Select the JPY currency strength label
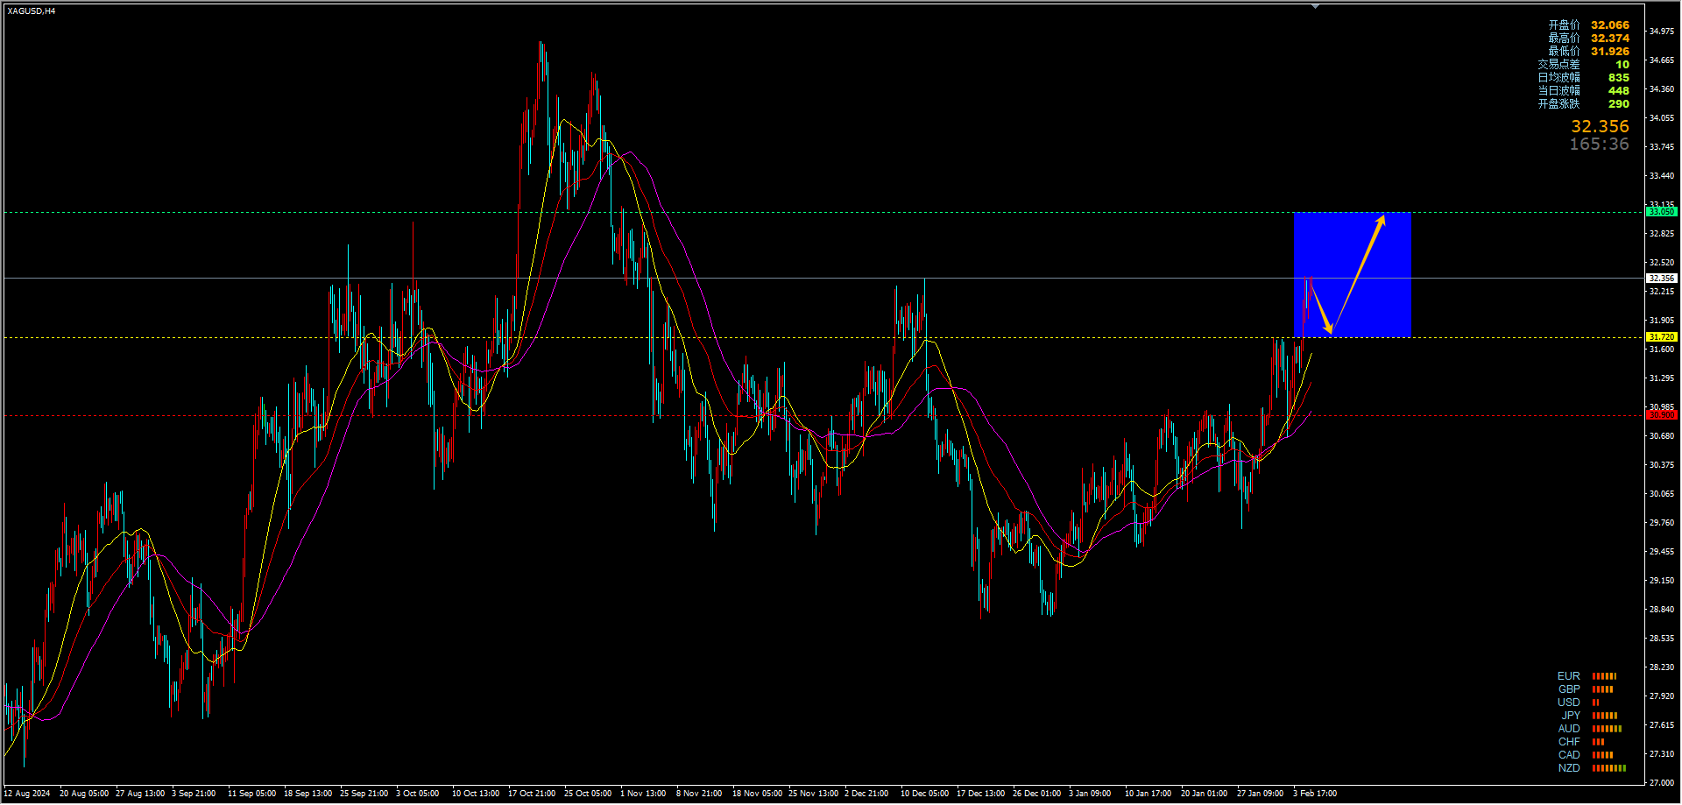This screenshot has height=805, width=1682. [x=1571, y=716]
